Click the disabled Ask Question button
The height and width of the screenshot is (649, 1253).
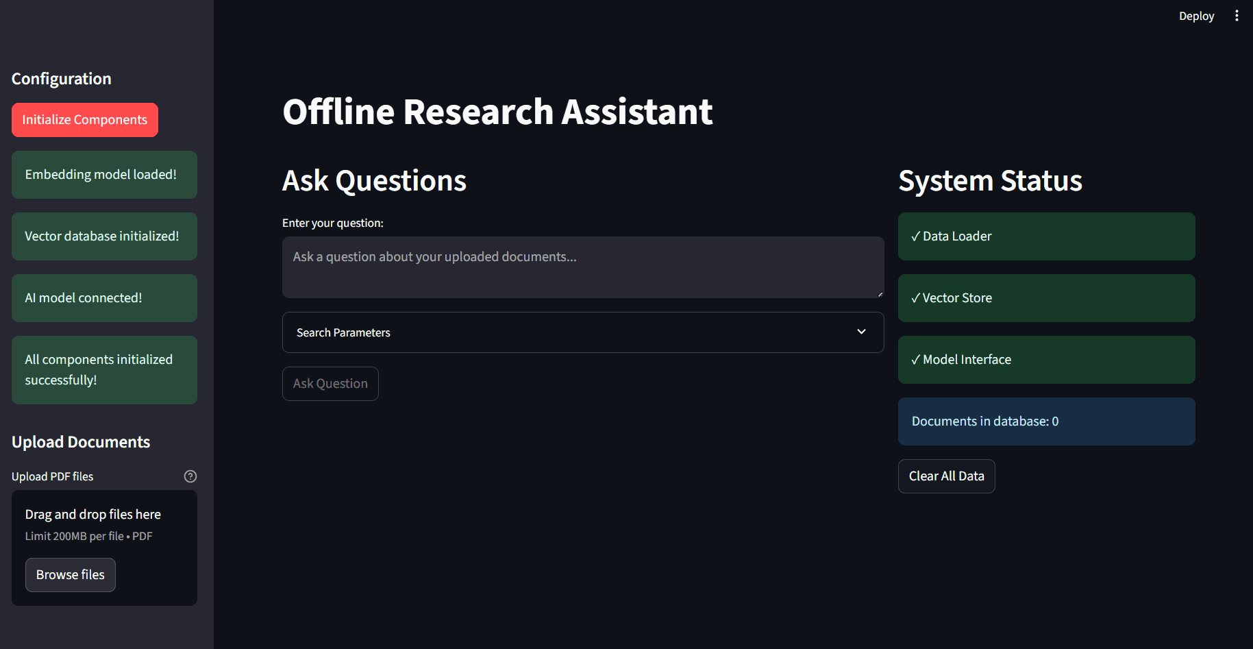point(330,383)
